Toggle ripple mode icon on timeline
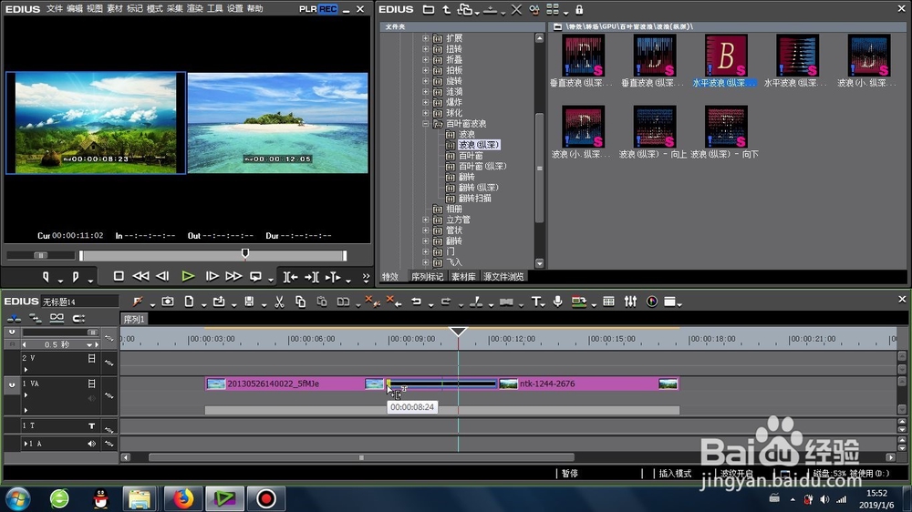 [35, 318]
